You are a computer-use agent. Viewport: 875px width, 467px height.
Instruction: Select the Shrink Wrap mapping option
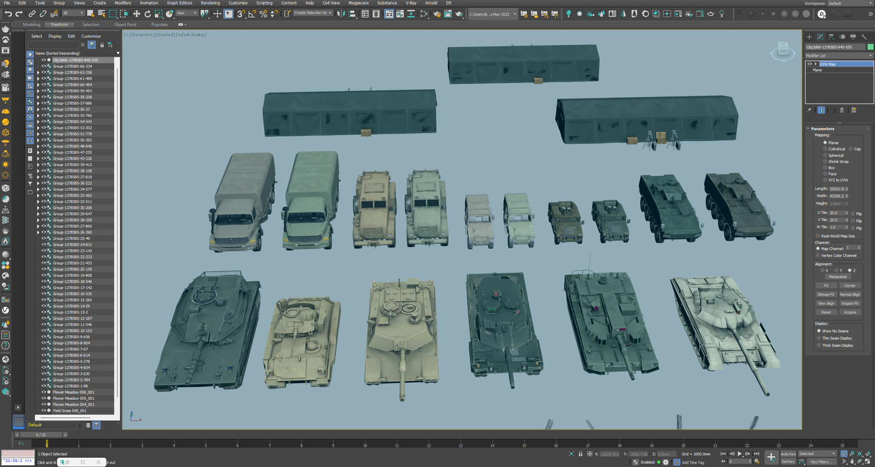coord(825,162)
